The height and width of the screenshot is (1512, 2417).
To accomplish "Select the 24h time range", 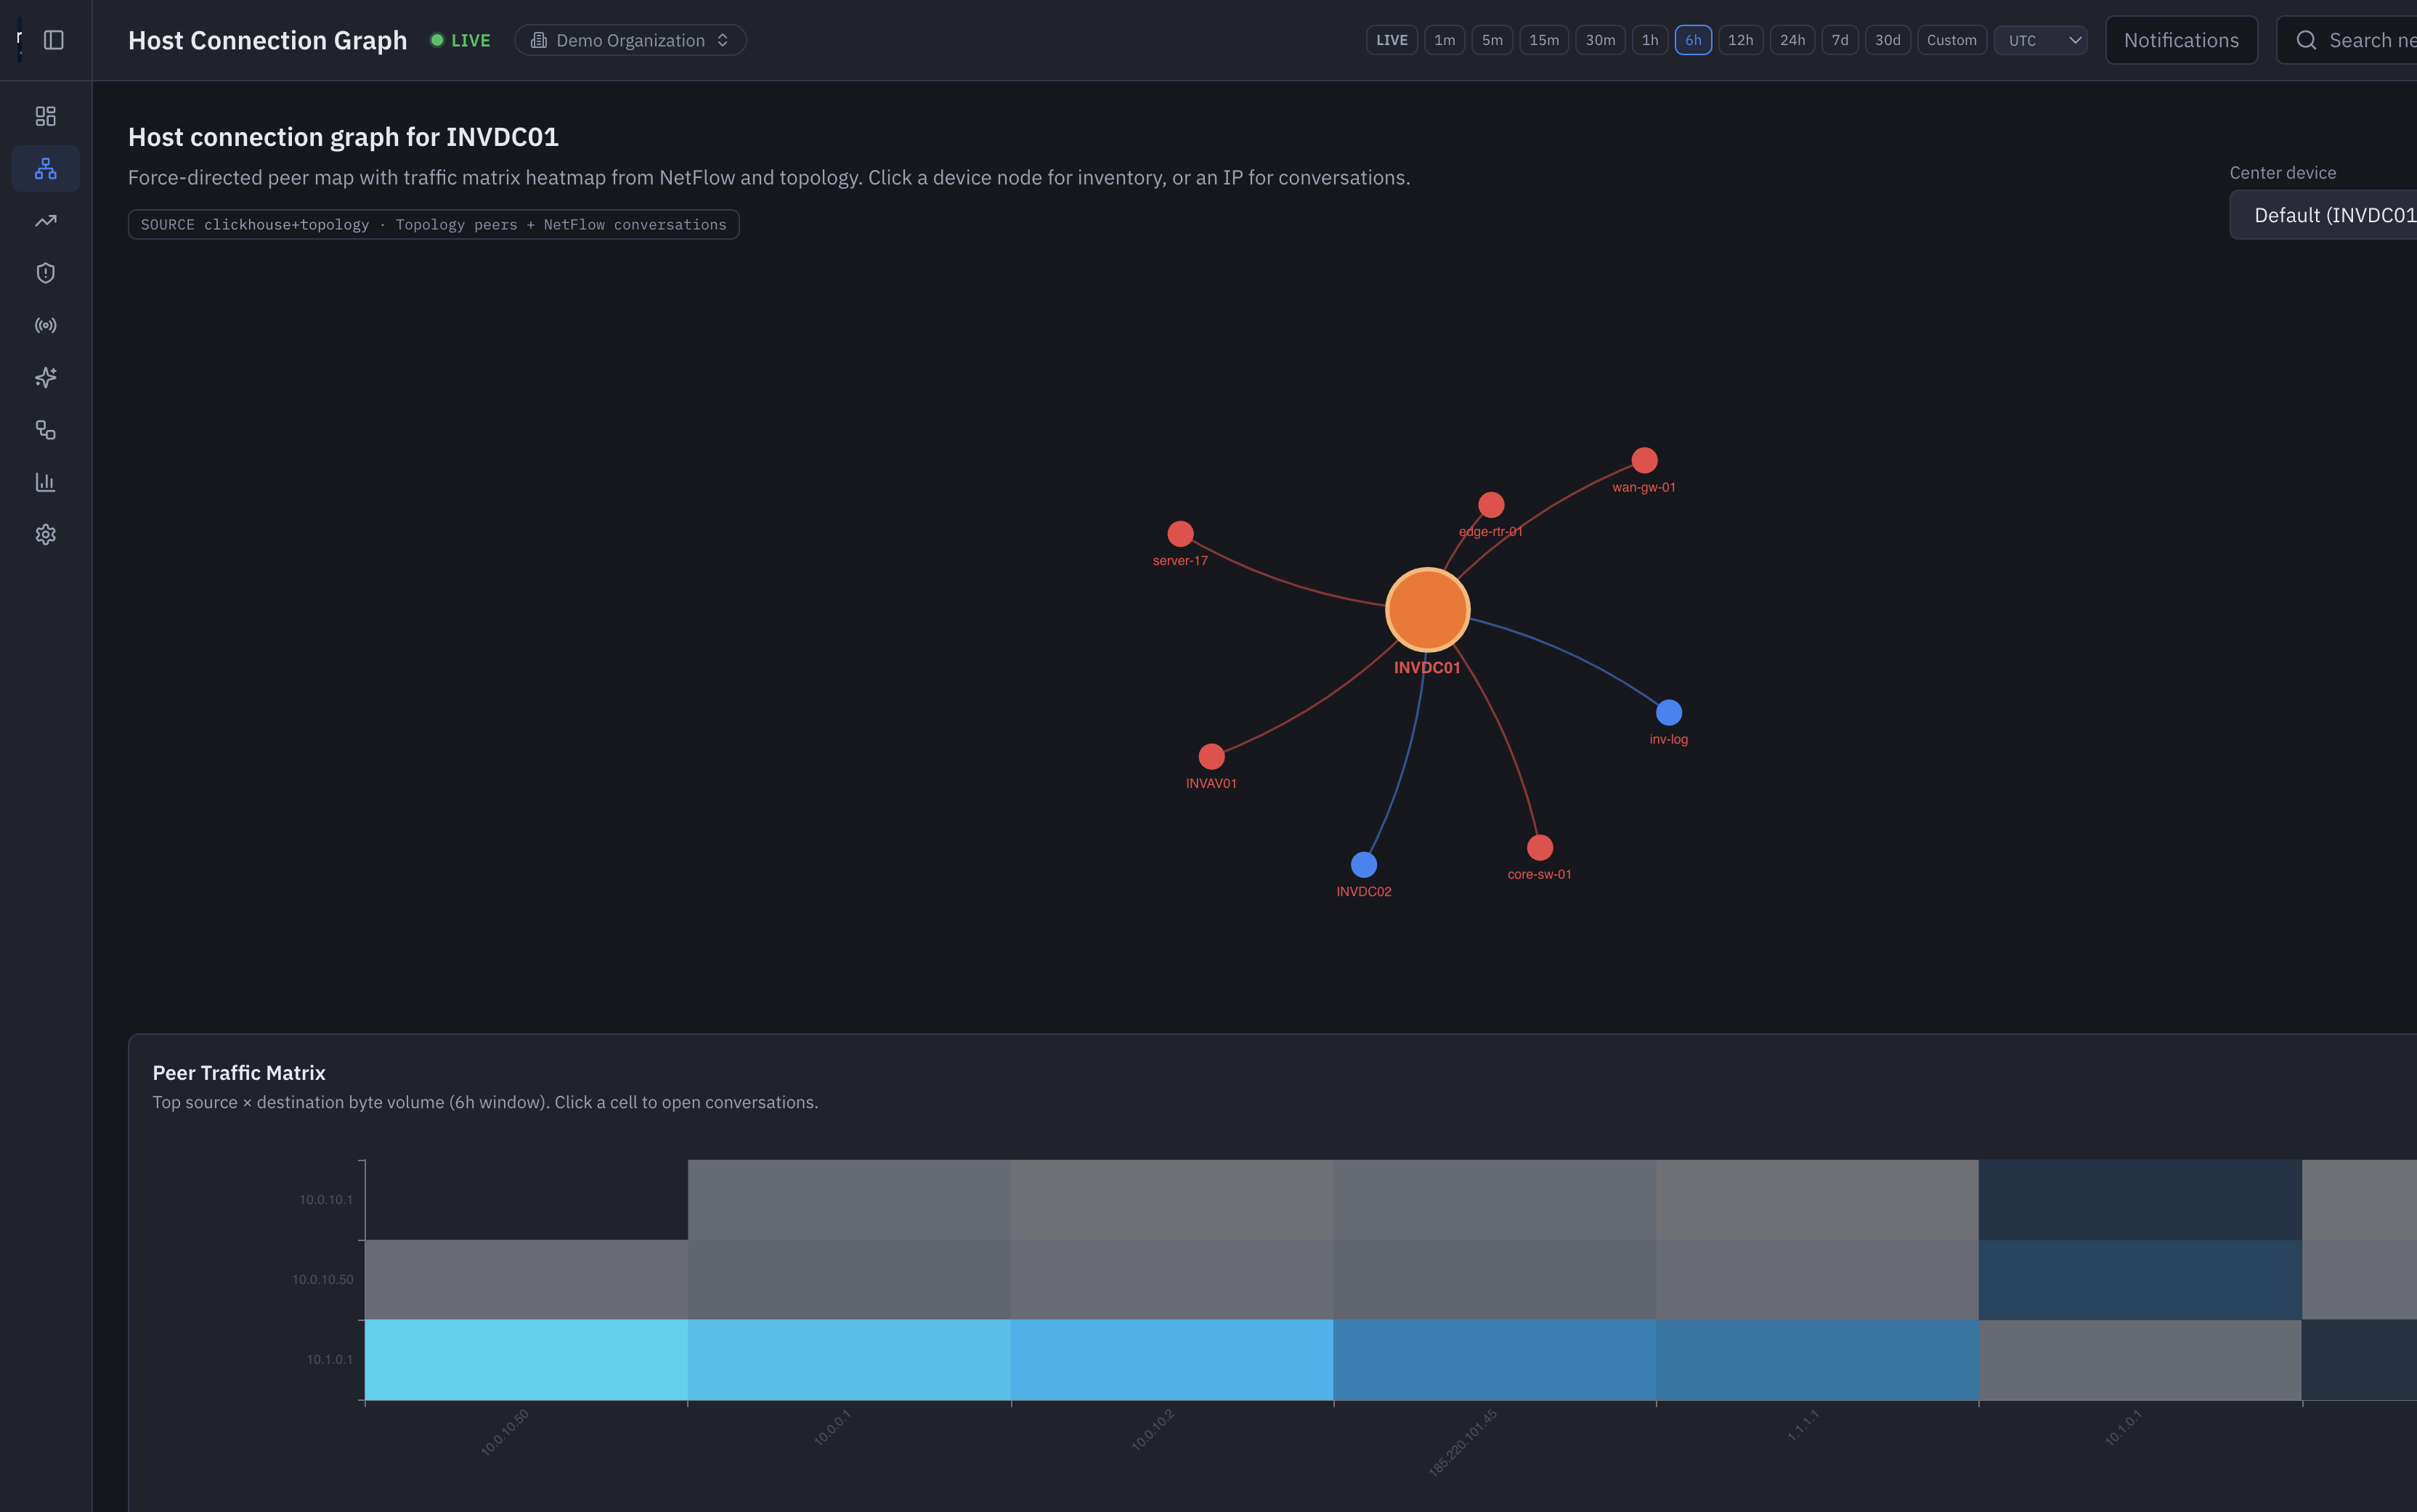I will (x=1792, y=40).
